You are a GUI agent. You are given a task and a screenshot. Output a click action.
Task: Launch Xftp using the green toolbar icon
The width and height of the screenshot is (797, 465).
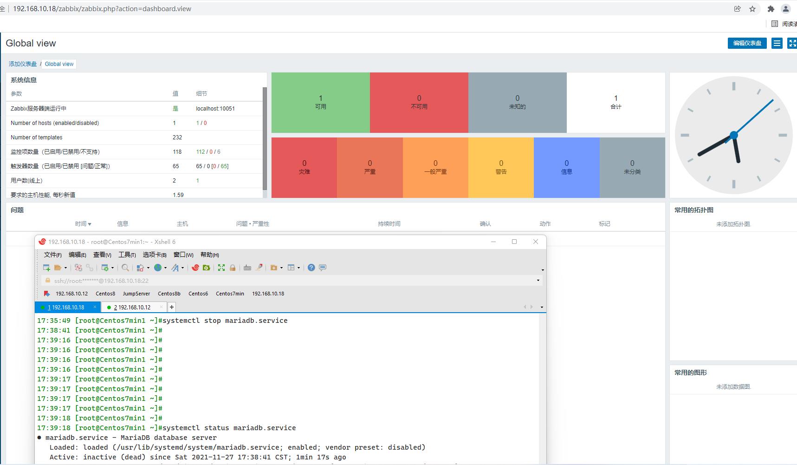point(207,268)
